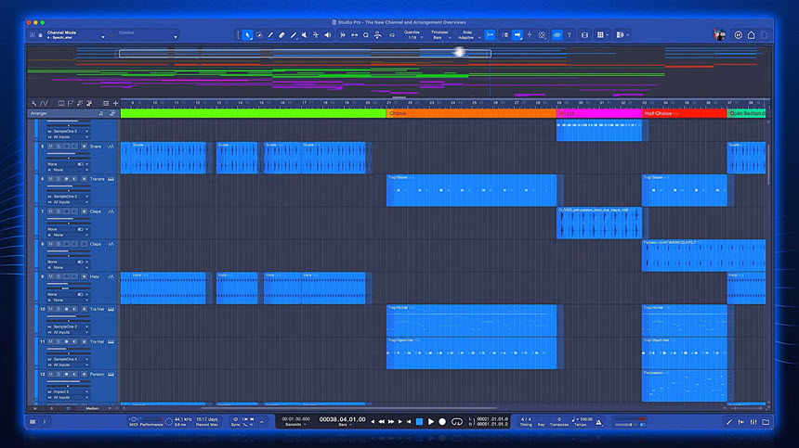The height and width of the screenshot is (448, 799).
Task: Toggle autoscroll arrow button in toolbar
Action: (x=517, y=35)
